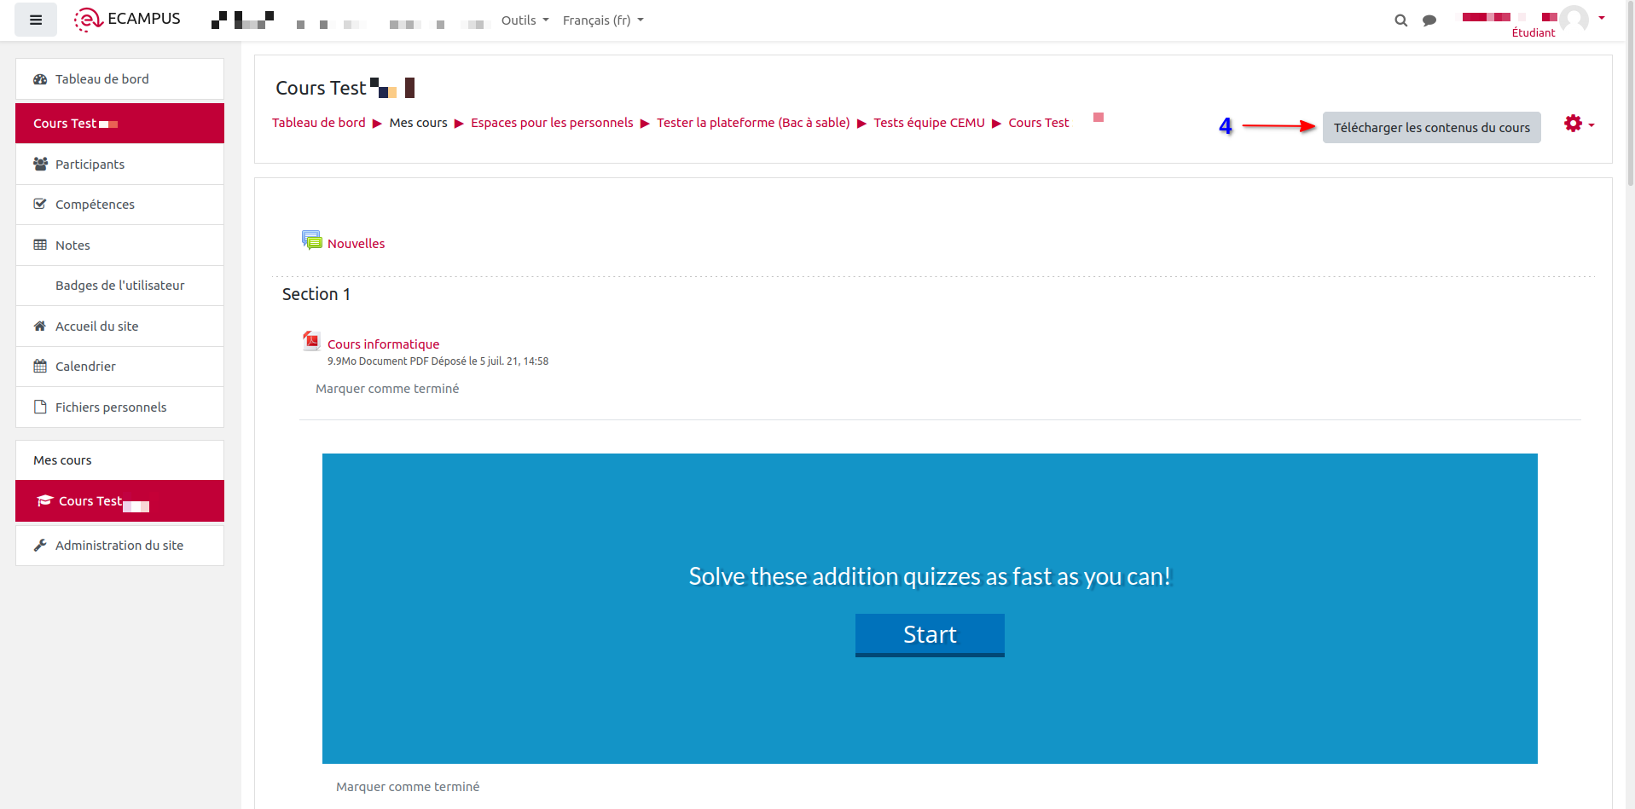Click the user avatar picture
The height and width of the screenshot is (809, 1635).
1574,19
